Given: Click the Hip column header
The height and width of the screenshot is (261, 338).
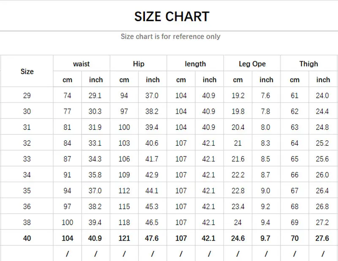Looking at the screenshot, I should (x=139, y=64).
